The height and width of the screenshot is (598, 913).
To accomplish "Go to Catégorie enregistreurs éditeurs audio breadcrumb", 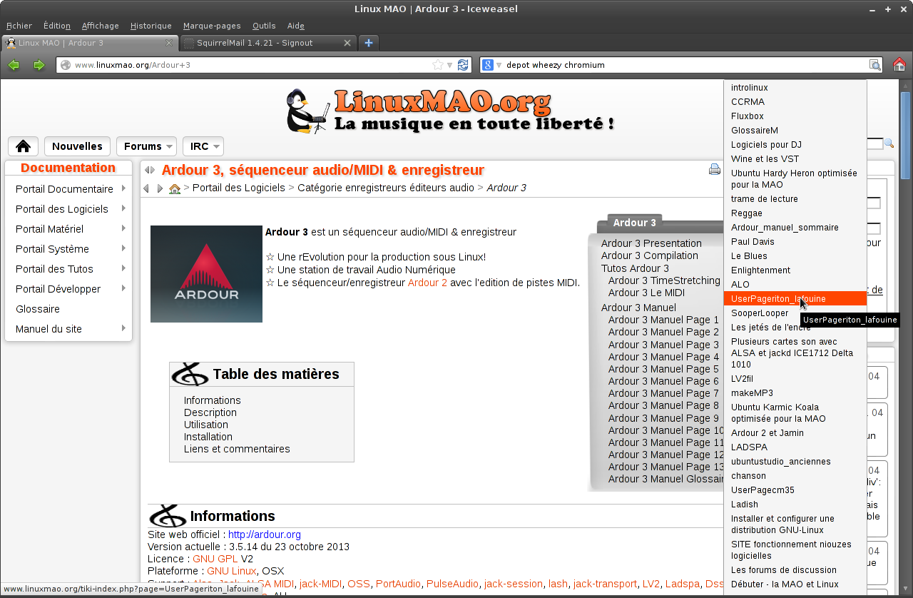I will tap(386, 188).
